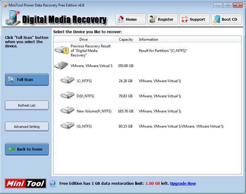Click "Result for Partition" information text
246x194 pixels.
coord(163,51)
